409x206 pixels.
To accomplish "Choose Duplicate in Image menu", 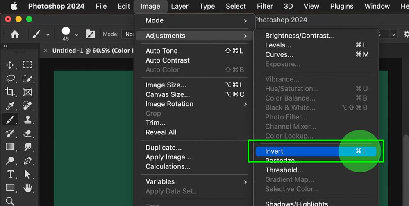I will (x=195, y=148).
